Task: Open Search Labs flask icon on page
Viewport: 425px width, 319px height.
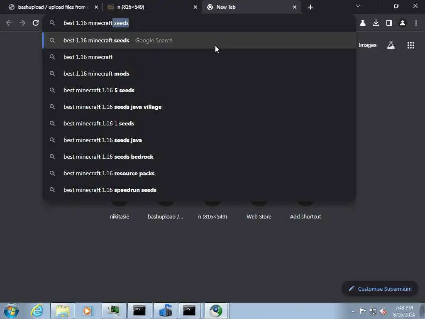Action: pos(391,45)
